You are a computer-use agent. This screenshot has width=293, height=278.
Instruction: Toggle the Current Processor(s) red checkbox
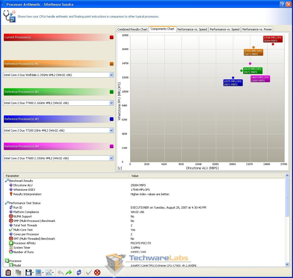[x=111, y=37]
